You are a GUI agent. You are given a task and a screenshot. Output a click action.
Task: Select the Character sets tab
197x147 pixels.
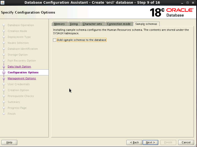(92, 24)
